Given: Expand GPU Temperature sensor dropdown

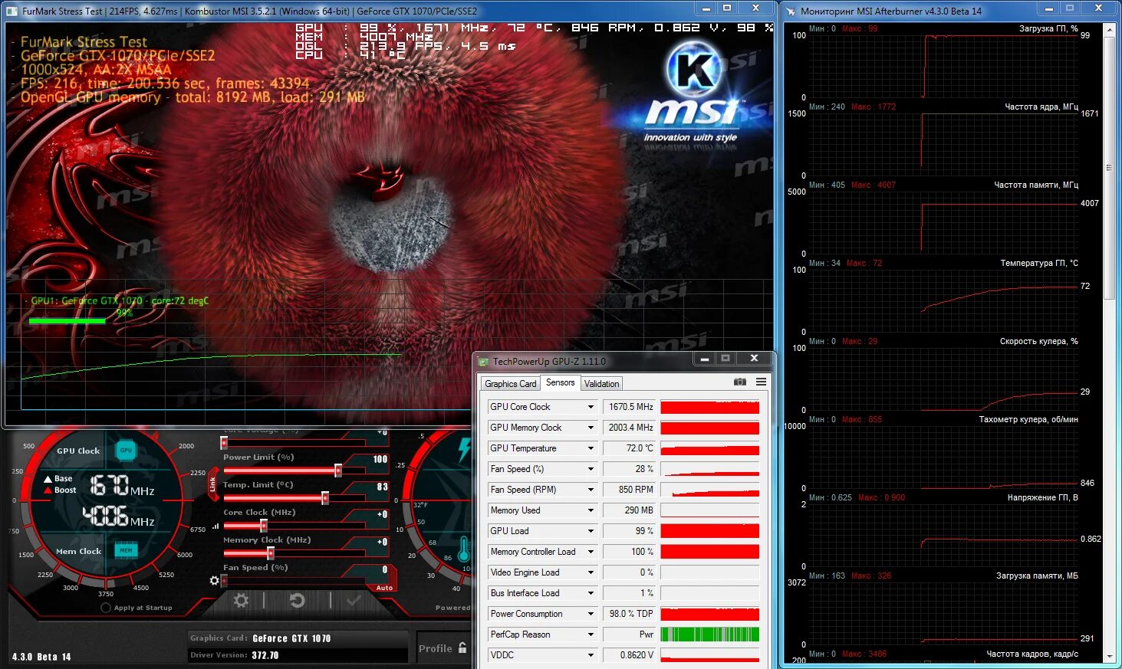Looking at the screenshot, I should click(591, 448).
